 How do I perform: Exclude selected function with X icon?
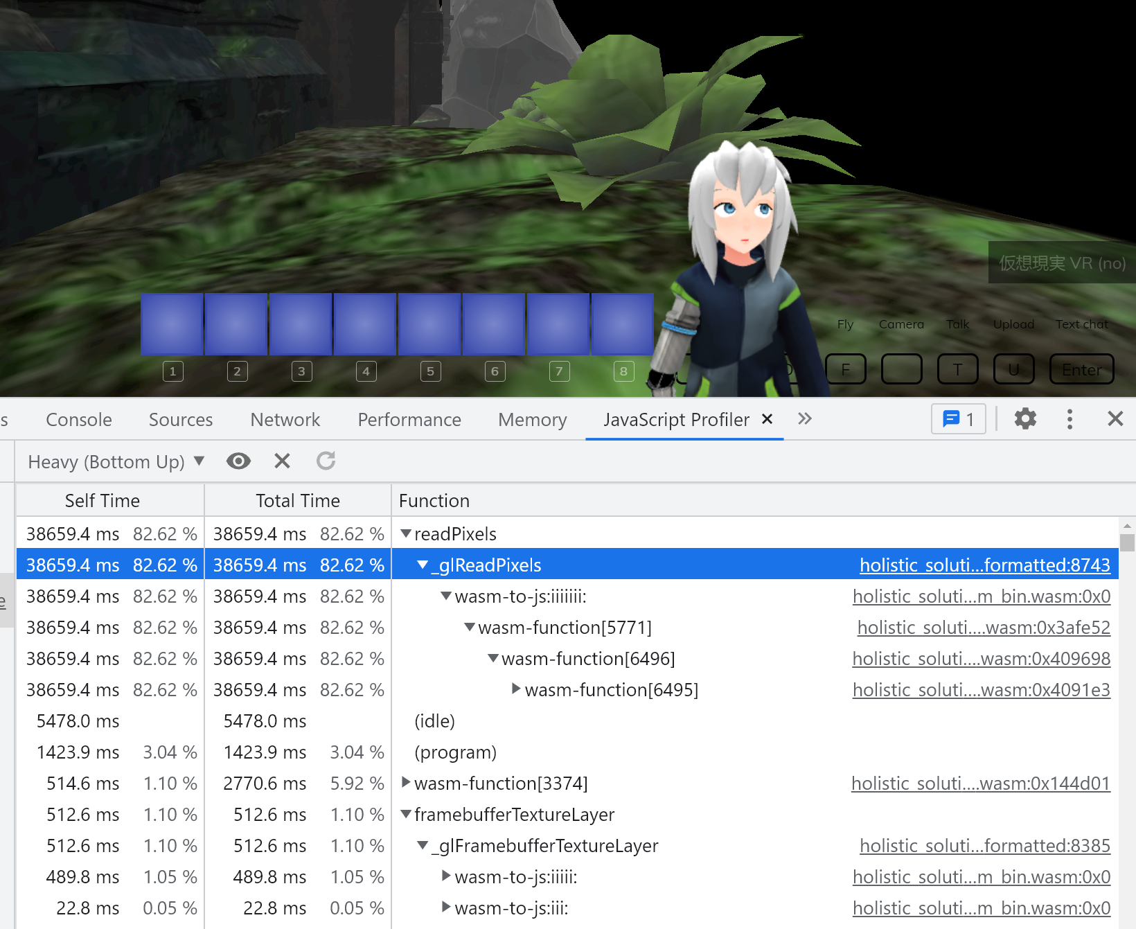click(x=282, y=461)
